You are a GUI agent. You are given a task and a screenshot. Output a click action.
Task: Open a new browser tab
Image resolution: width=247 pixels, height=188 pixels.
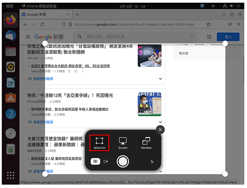click(77, 15)
